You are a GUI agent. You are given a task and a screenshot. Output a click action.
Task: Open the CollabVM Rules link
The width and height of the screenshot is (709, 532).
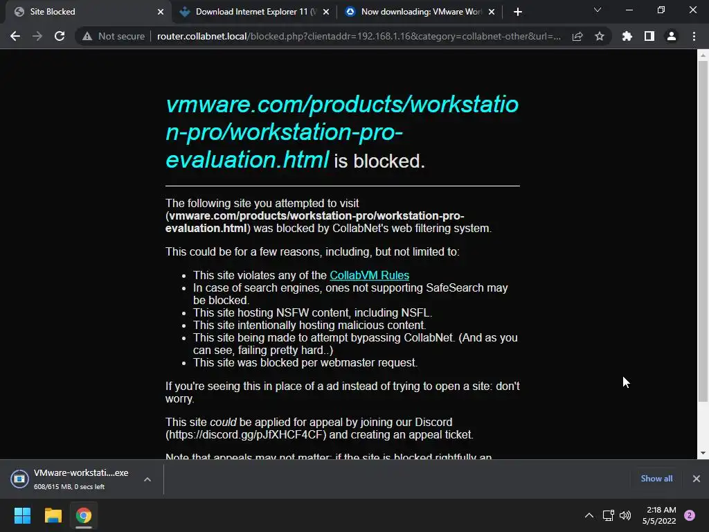370,275
